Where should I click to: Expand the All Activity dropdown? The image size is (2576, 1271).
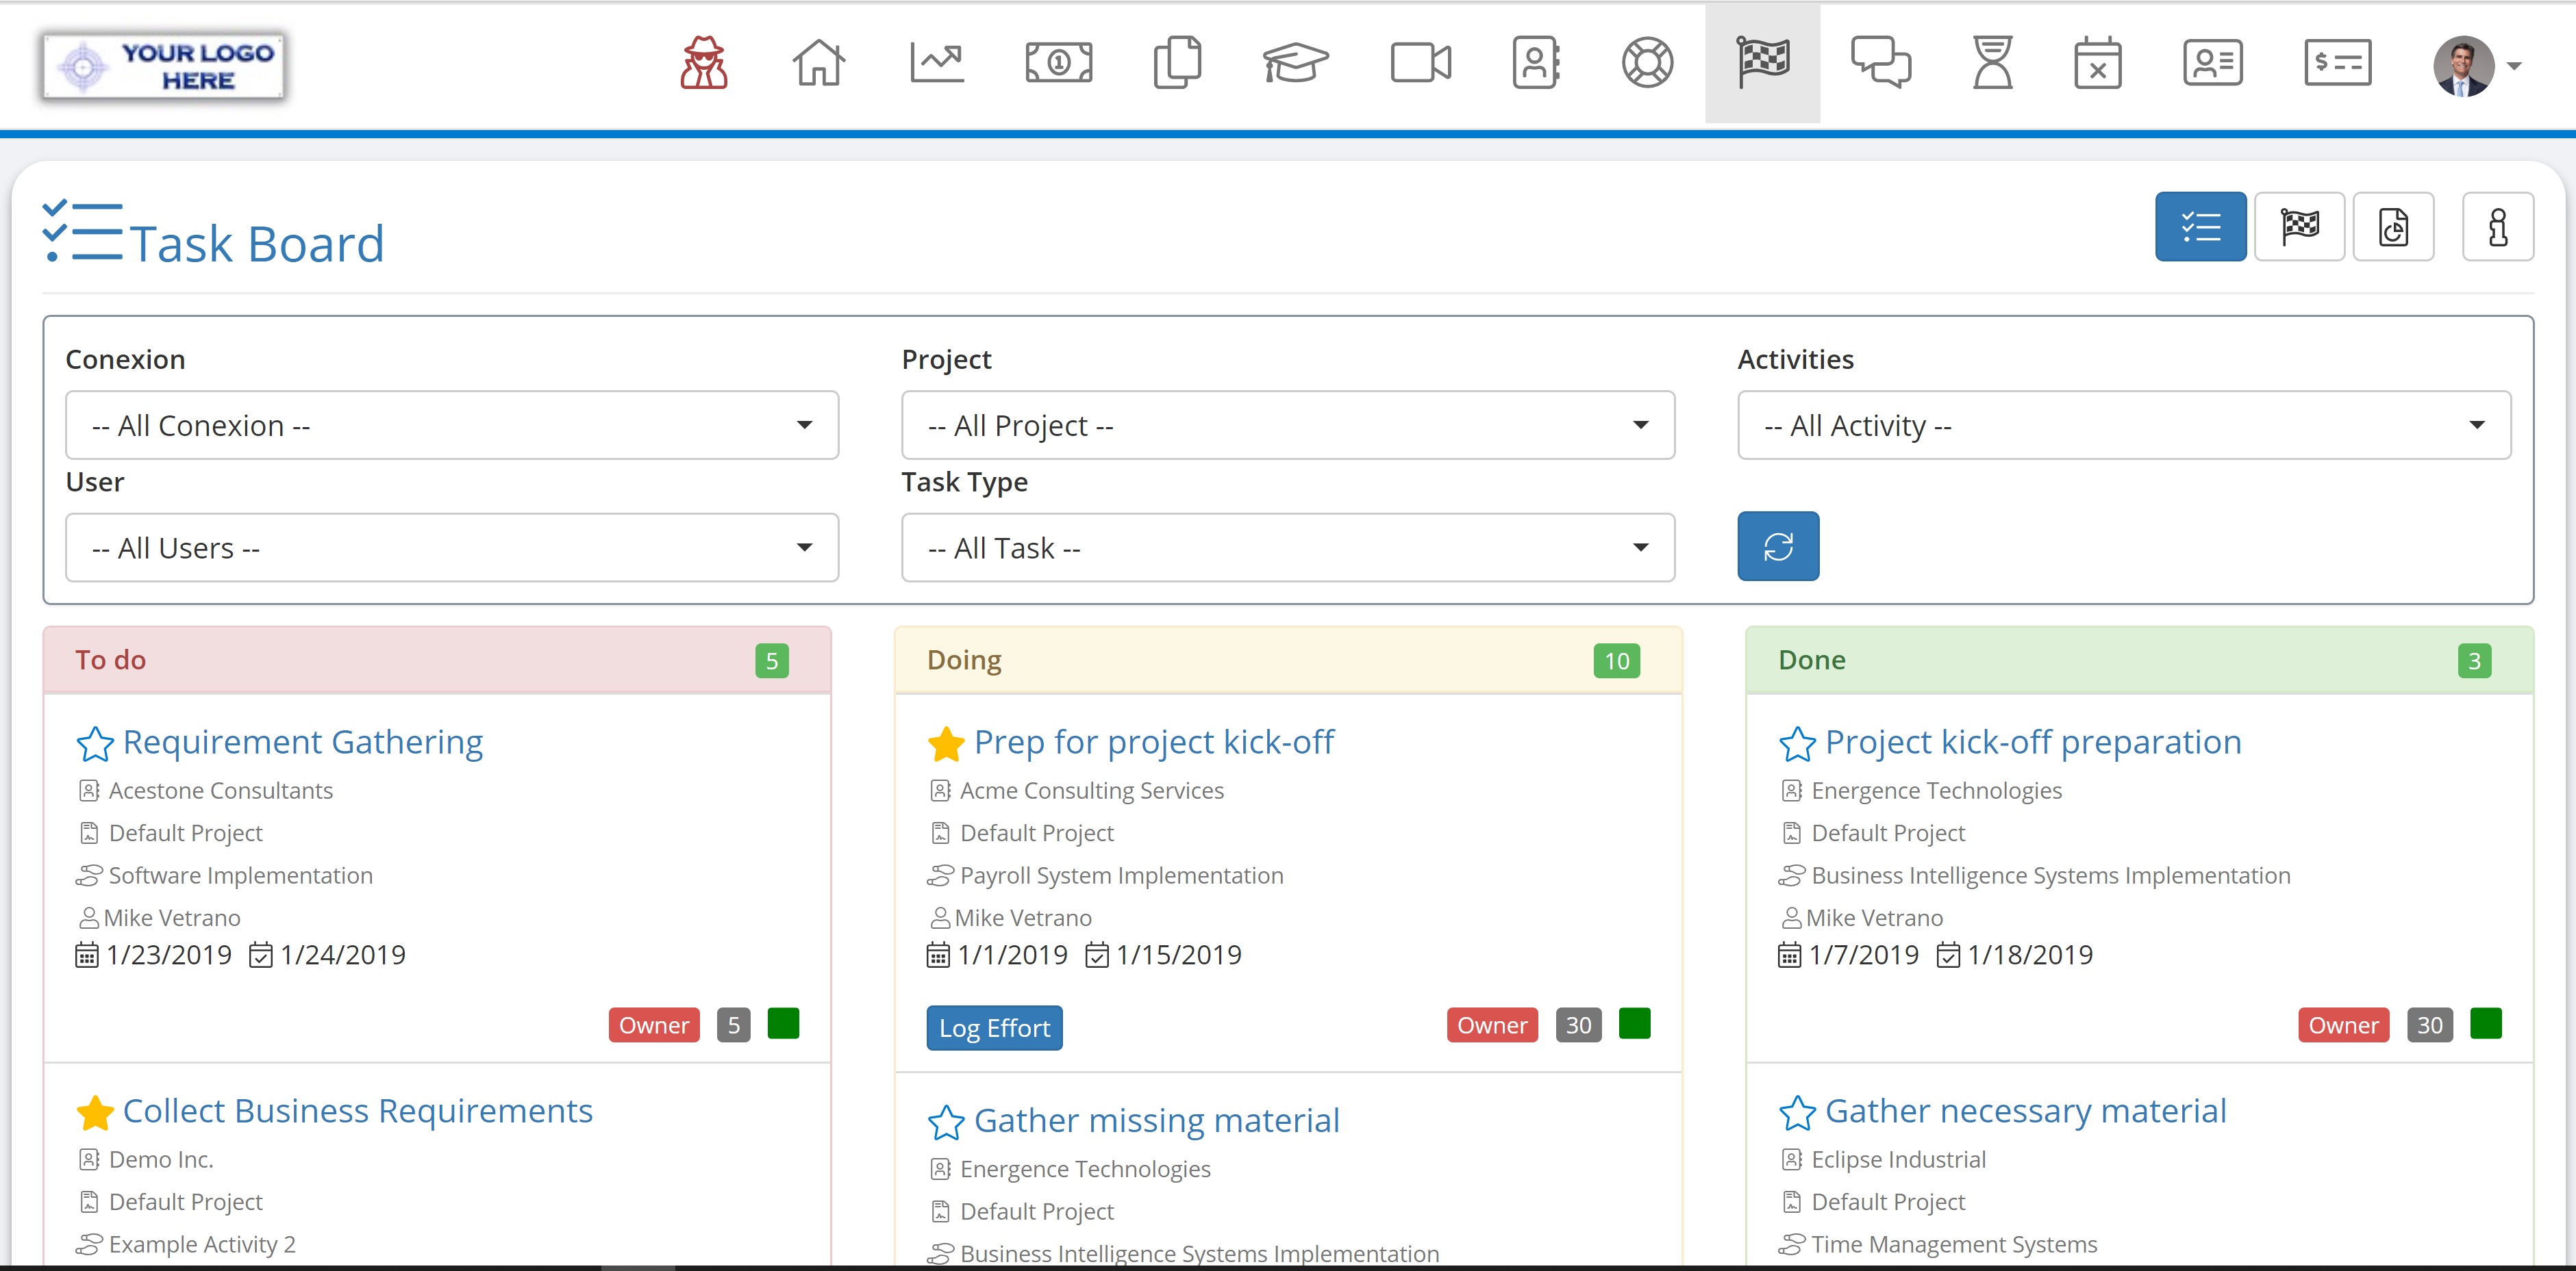click(x=2124, y=426)
